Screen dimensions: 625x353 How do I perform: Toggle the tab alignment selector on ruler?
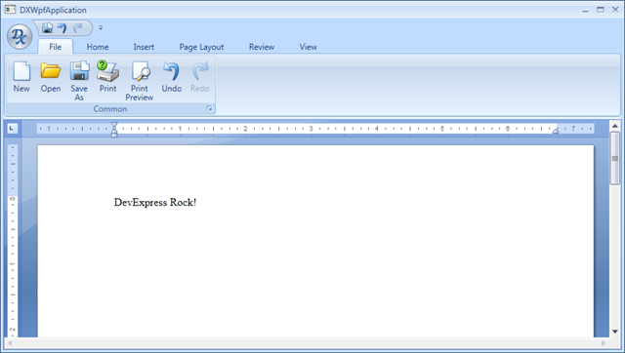(13, 128)
